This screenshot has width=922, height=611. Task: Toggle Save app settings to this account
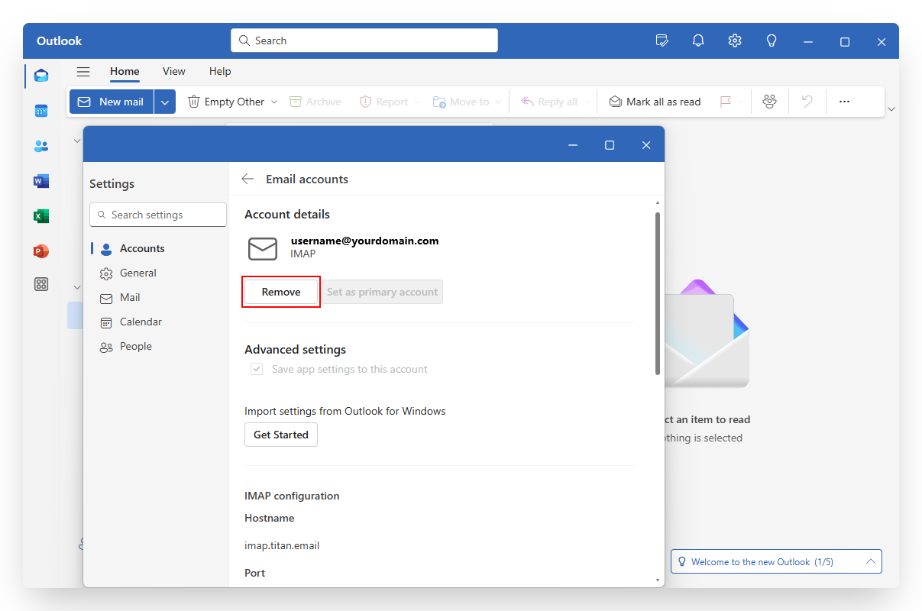(x=257, y=369)
